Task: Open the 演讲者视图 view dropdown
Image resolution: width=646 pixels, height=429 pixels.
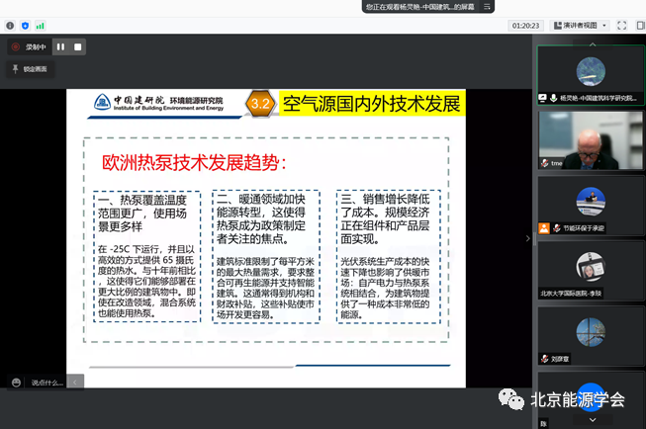Action: tap(580, 26)
